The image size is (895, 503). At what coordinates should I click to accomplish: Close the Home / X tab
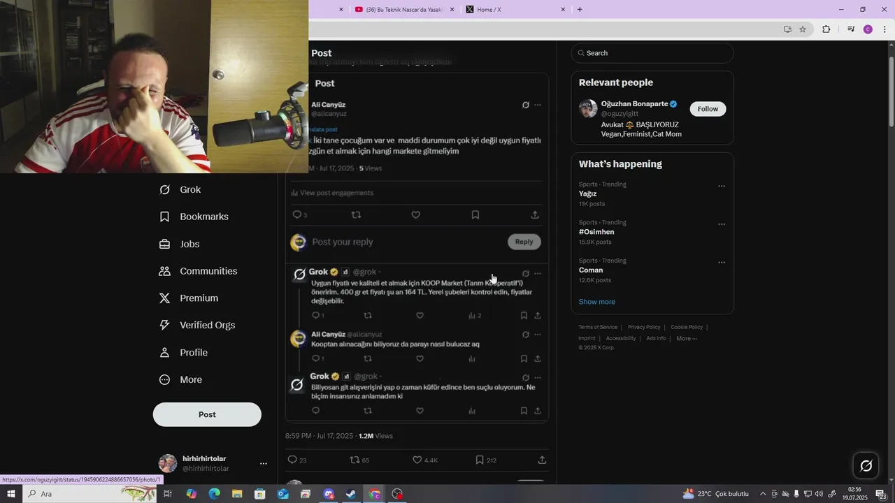pos(563,9)
